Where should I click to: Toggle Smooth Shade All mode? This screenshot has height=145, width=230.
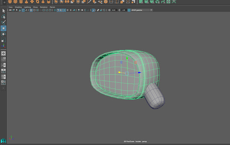(x=58, y=10)
